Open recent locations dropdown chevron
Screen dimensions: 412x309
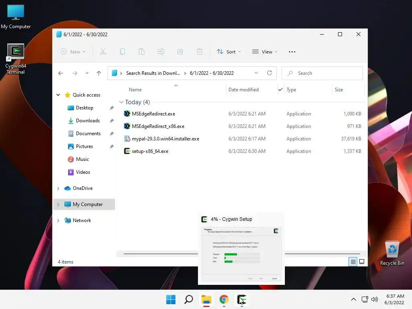tap(87, 73)
